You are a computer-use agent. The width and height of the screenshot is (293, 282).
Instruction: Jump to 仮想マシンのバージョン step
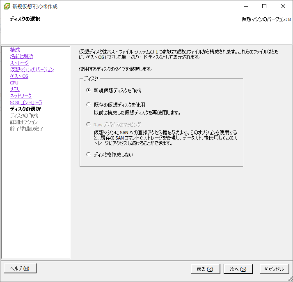(32, 70)
